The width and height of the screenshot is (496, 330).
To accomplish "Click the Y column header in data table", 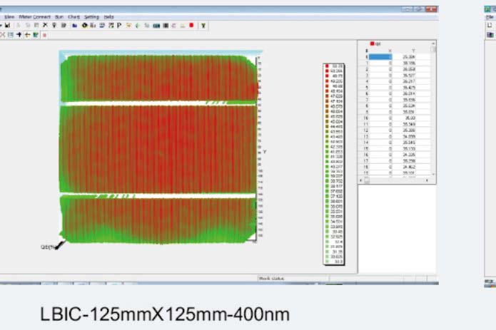I will pos(413,51).
